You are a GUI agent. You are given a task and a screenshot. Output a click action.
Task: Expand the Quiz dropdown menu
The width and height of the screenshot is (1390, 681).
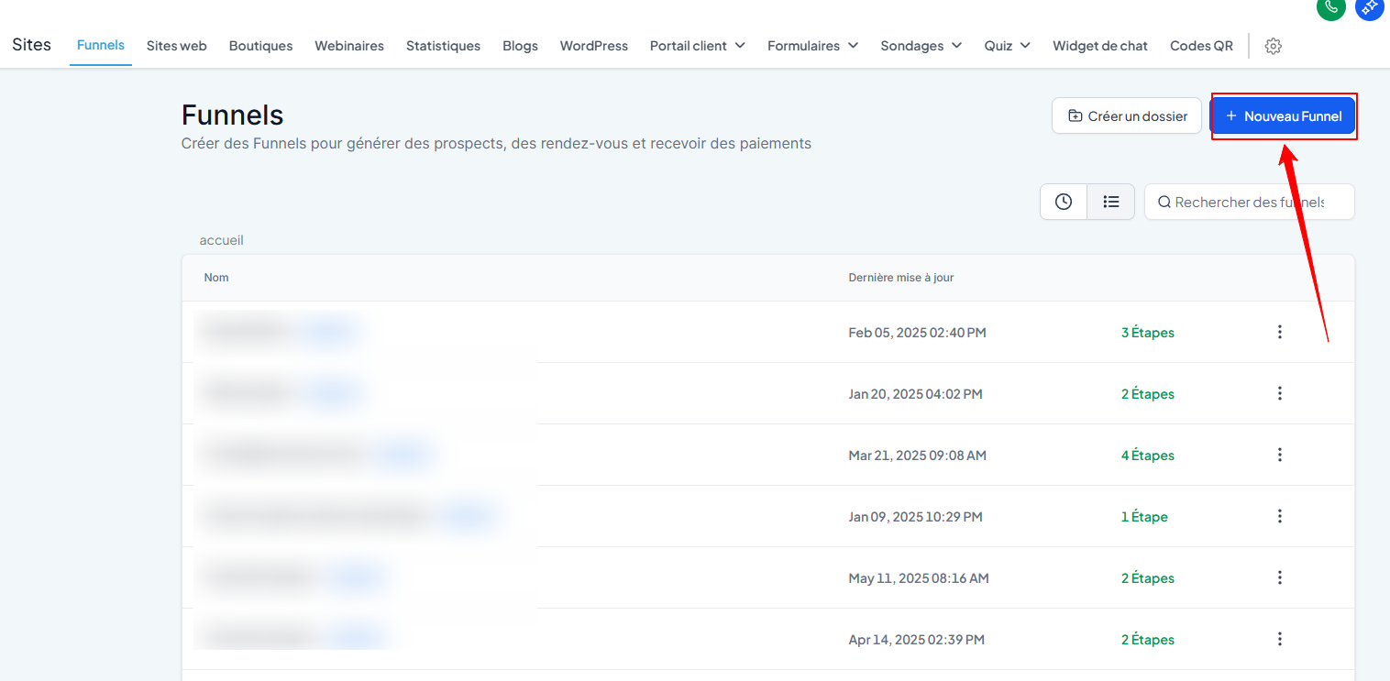[1007, 46]
